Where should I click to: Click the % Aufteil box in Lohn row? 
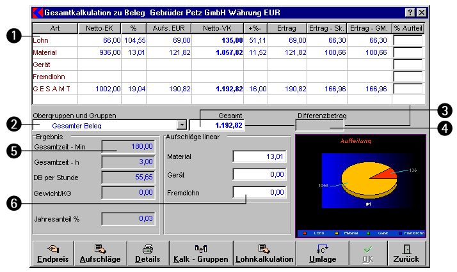tap(408, 40)
